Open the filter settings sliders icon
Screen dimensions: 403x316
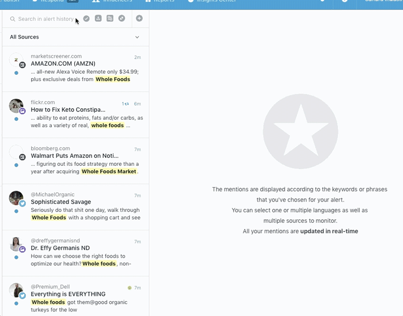[110, 18]
